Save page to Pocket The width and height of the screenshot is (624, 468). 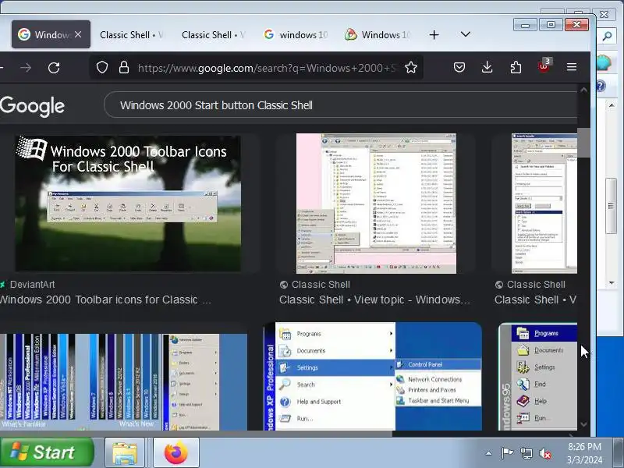459,67
